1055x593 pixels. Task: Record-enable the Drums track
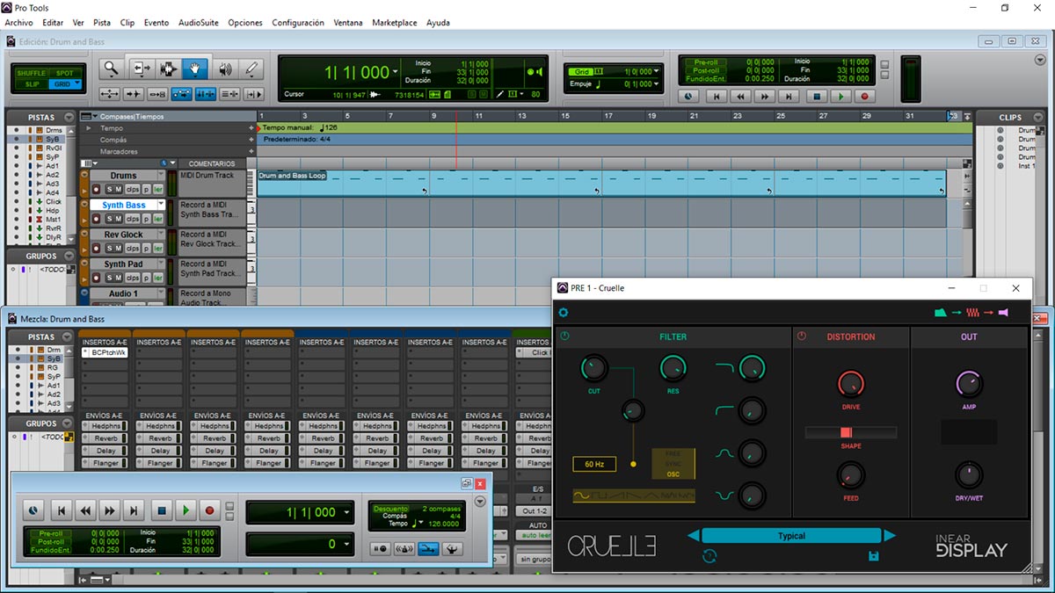96,189
